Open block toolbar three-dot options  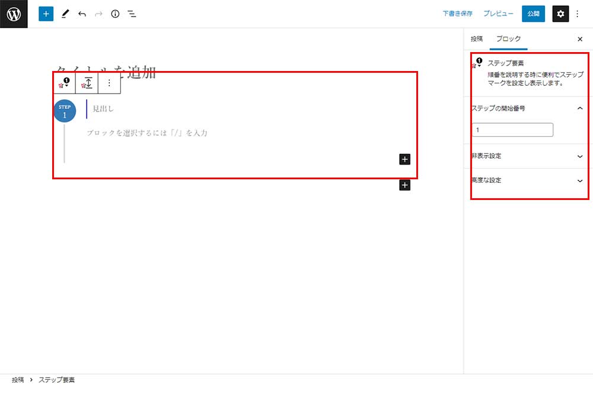tap(109, 83)
